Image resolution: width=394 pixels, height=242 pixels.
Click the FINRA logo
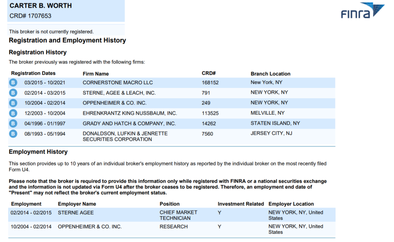(x=363, y=10)
